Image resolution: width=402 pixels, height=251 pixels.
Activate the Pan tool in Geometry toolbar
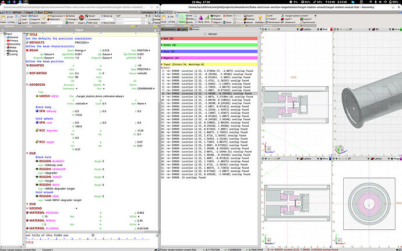(189, 16)
